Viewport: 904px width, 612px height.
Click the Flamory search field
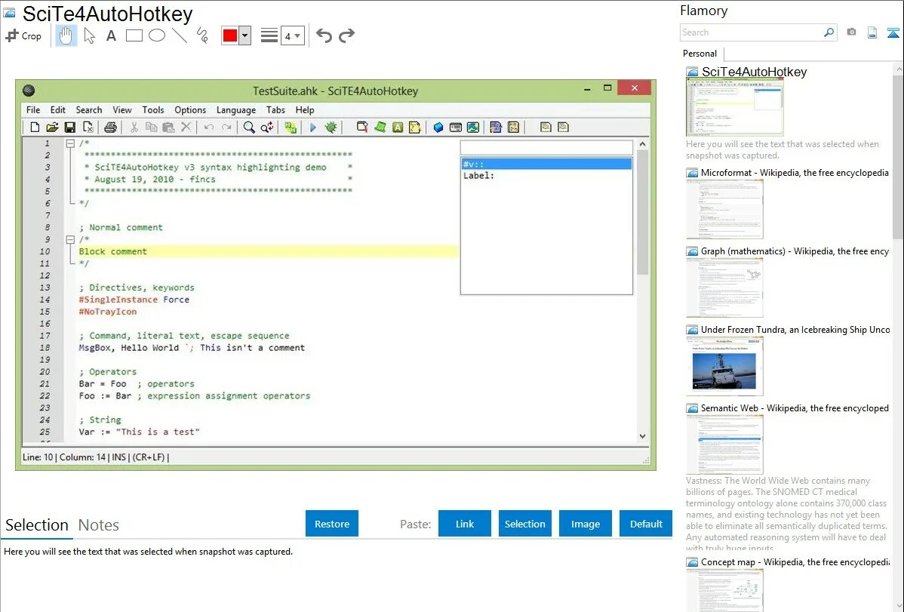(751, 33)
